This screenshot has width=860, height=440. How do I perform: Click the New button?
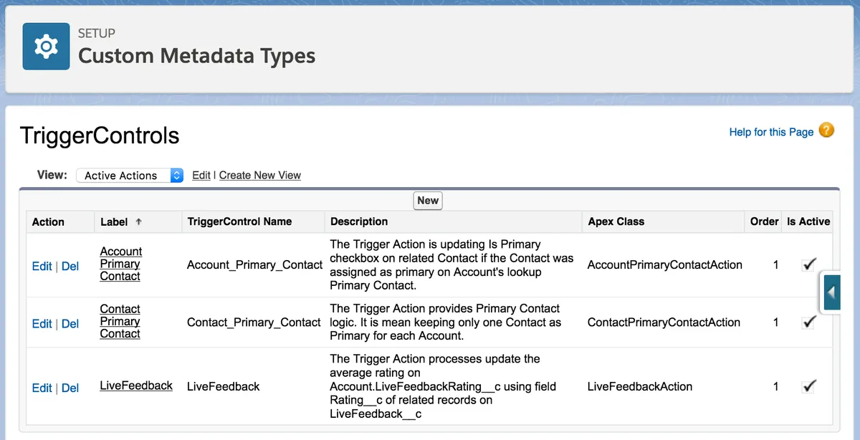(428, 201)
